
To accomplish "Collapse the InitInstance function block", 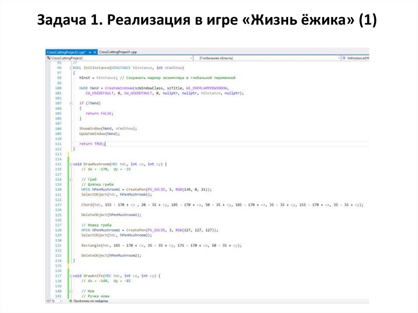I will (x=71, y=68).
